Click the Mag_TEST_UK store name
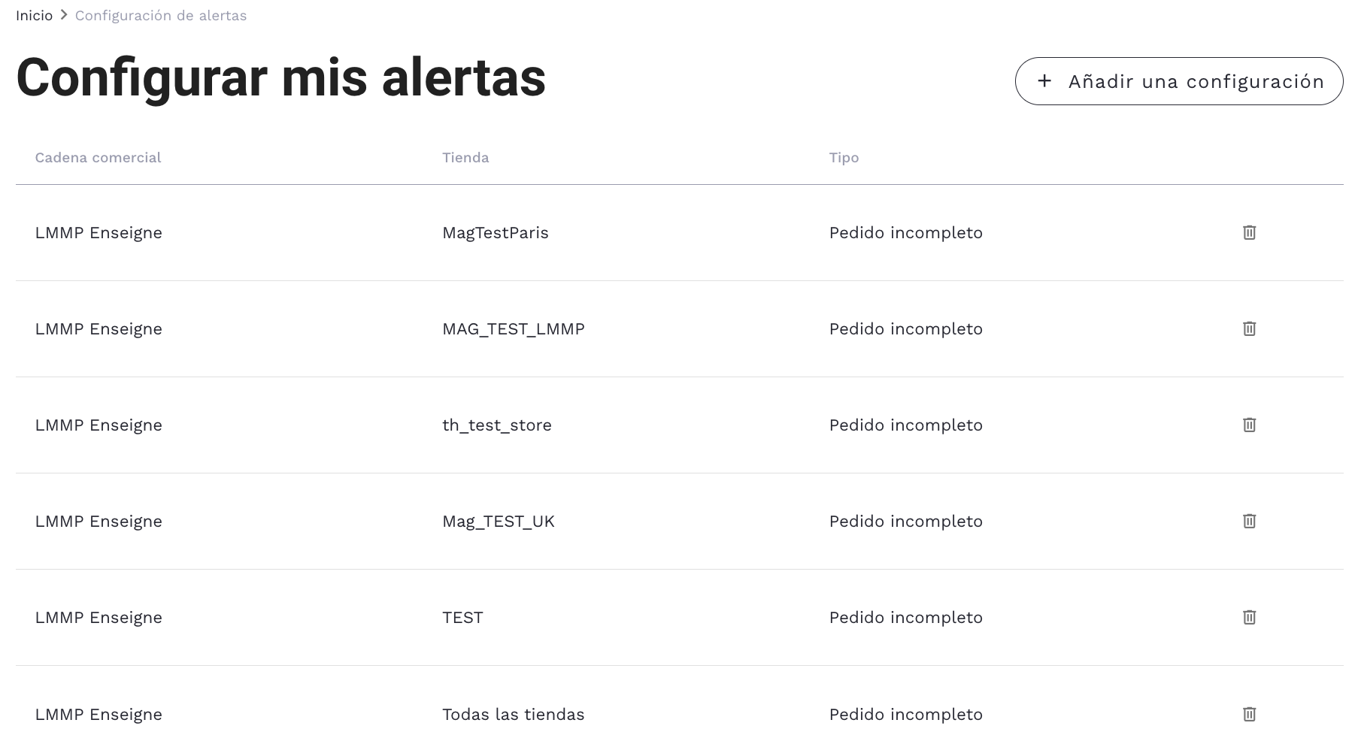 (499, 522)
